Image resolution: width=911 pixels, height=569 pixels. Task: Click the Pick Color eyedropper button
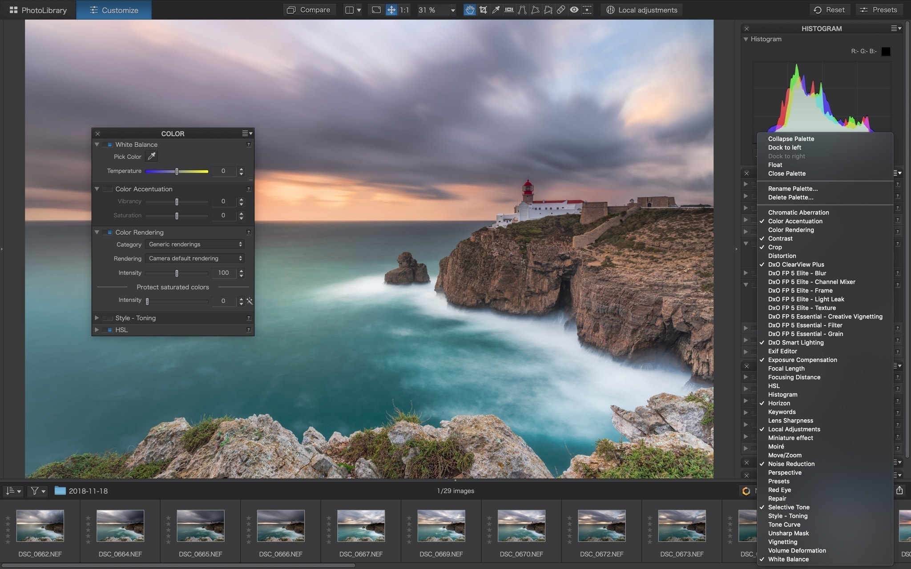click(x=152, y=156)
